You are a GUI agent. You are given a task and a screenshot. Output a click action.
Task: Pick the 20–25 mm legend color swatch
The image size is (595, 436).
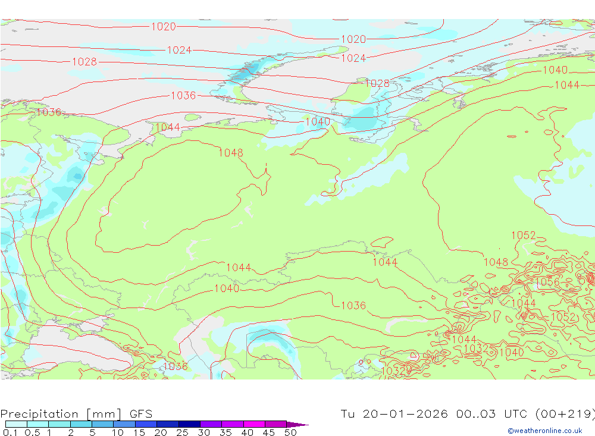167,424
